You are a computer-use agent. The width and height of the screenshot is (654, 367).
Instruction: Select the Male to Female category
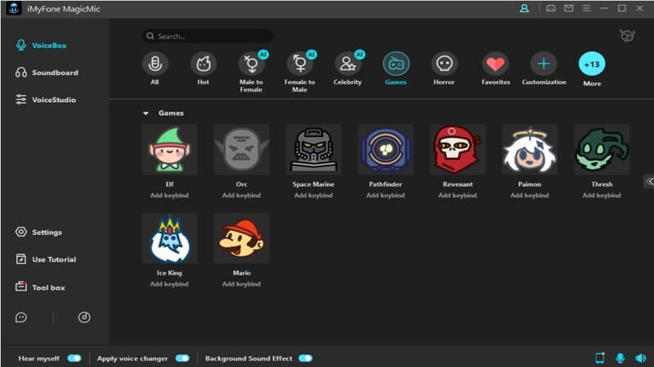point(252,72)
